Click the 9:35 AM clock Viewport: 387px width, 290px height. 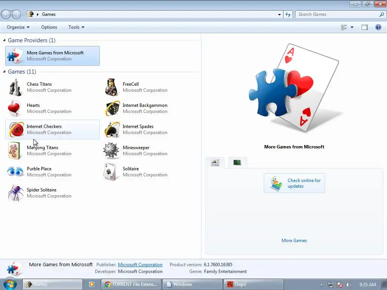tap(368, 285)
